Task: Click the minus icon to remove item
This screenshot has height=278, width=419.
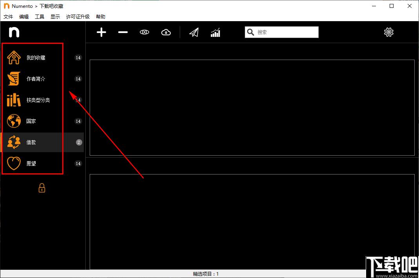Action: (x=123, y=33)
